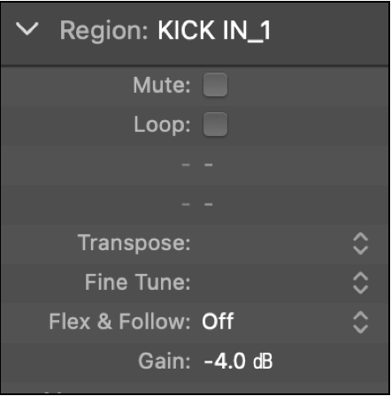Enable the Mute checkbox

point(215,85)
